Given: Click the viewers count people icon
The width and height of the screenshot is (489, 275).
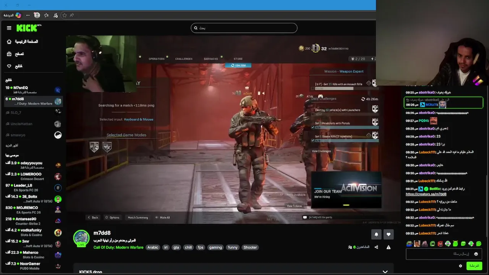Looking at the screenshot, I should [350, 247].
